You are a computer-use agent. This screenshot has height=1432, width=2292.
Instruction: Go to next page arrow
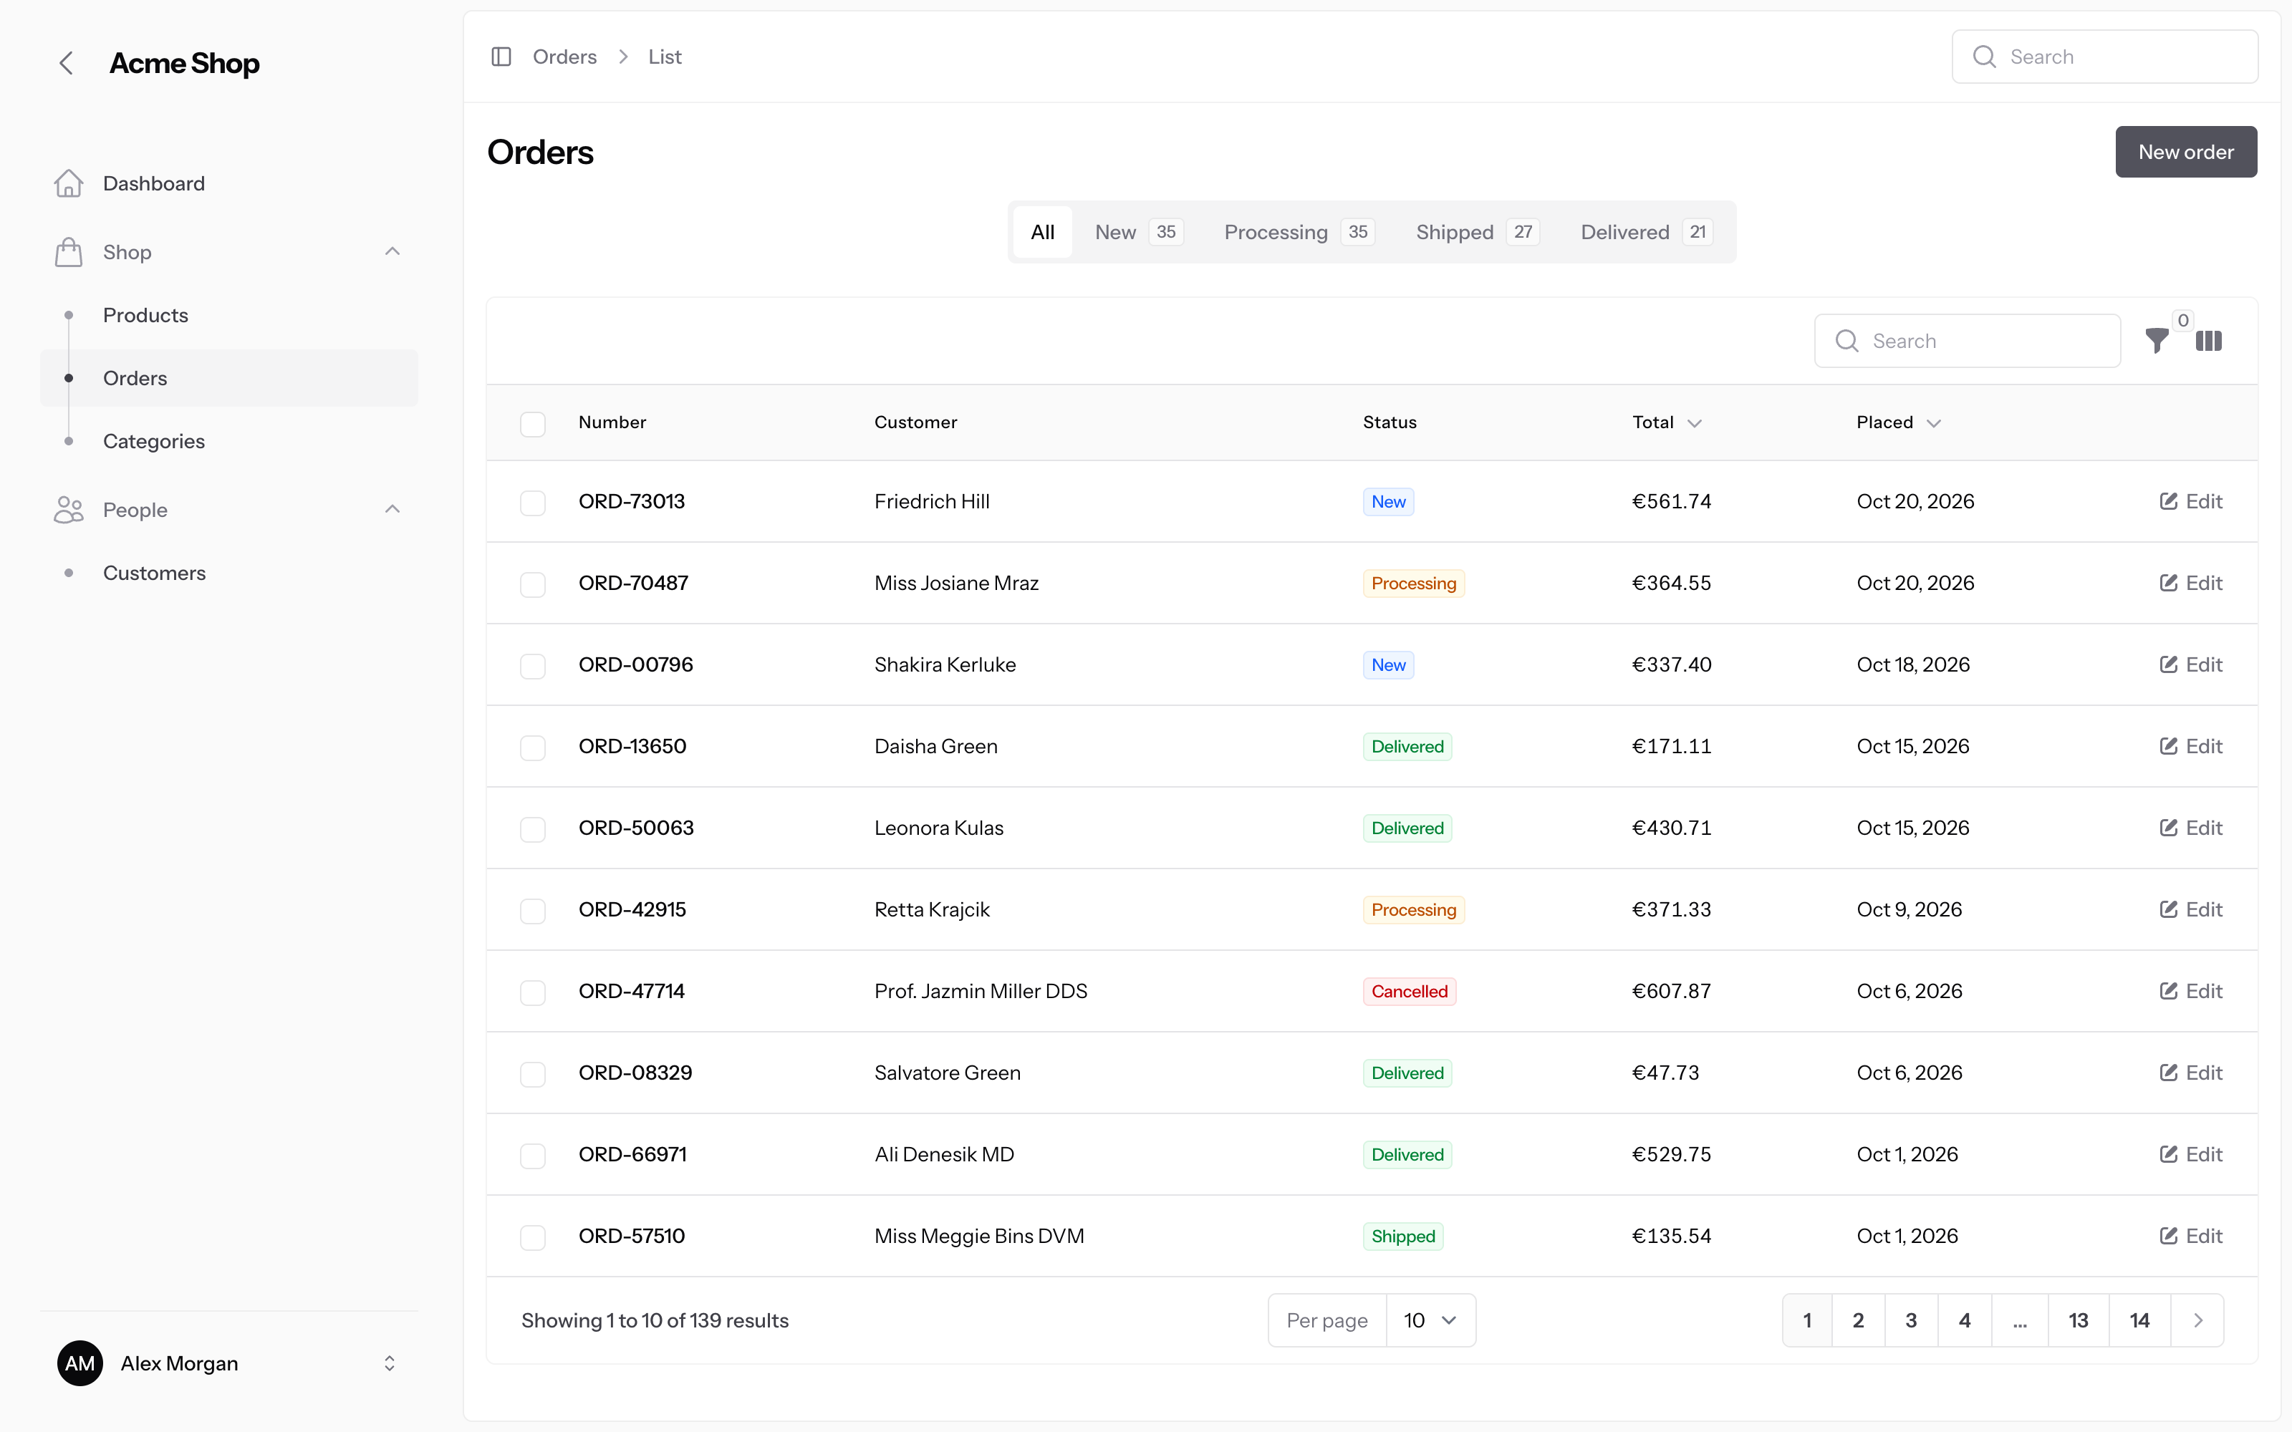(x=2198, y=1320)
